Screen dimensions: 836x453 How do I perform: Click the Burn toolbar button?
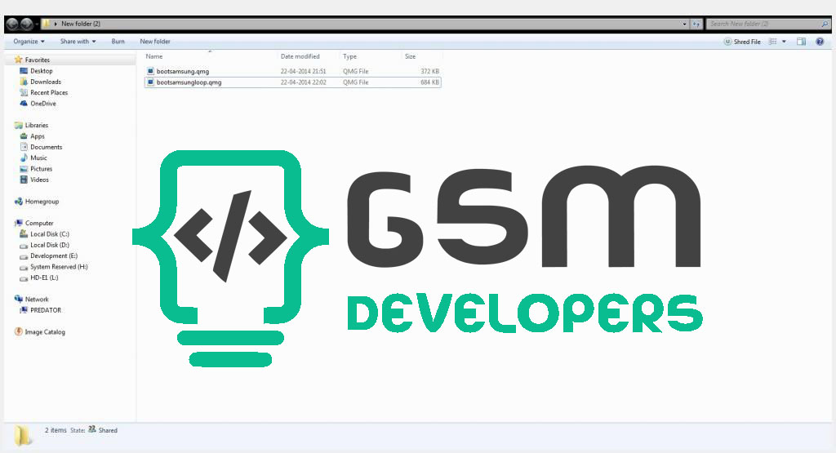118,41
